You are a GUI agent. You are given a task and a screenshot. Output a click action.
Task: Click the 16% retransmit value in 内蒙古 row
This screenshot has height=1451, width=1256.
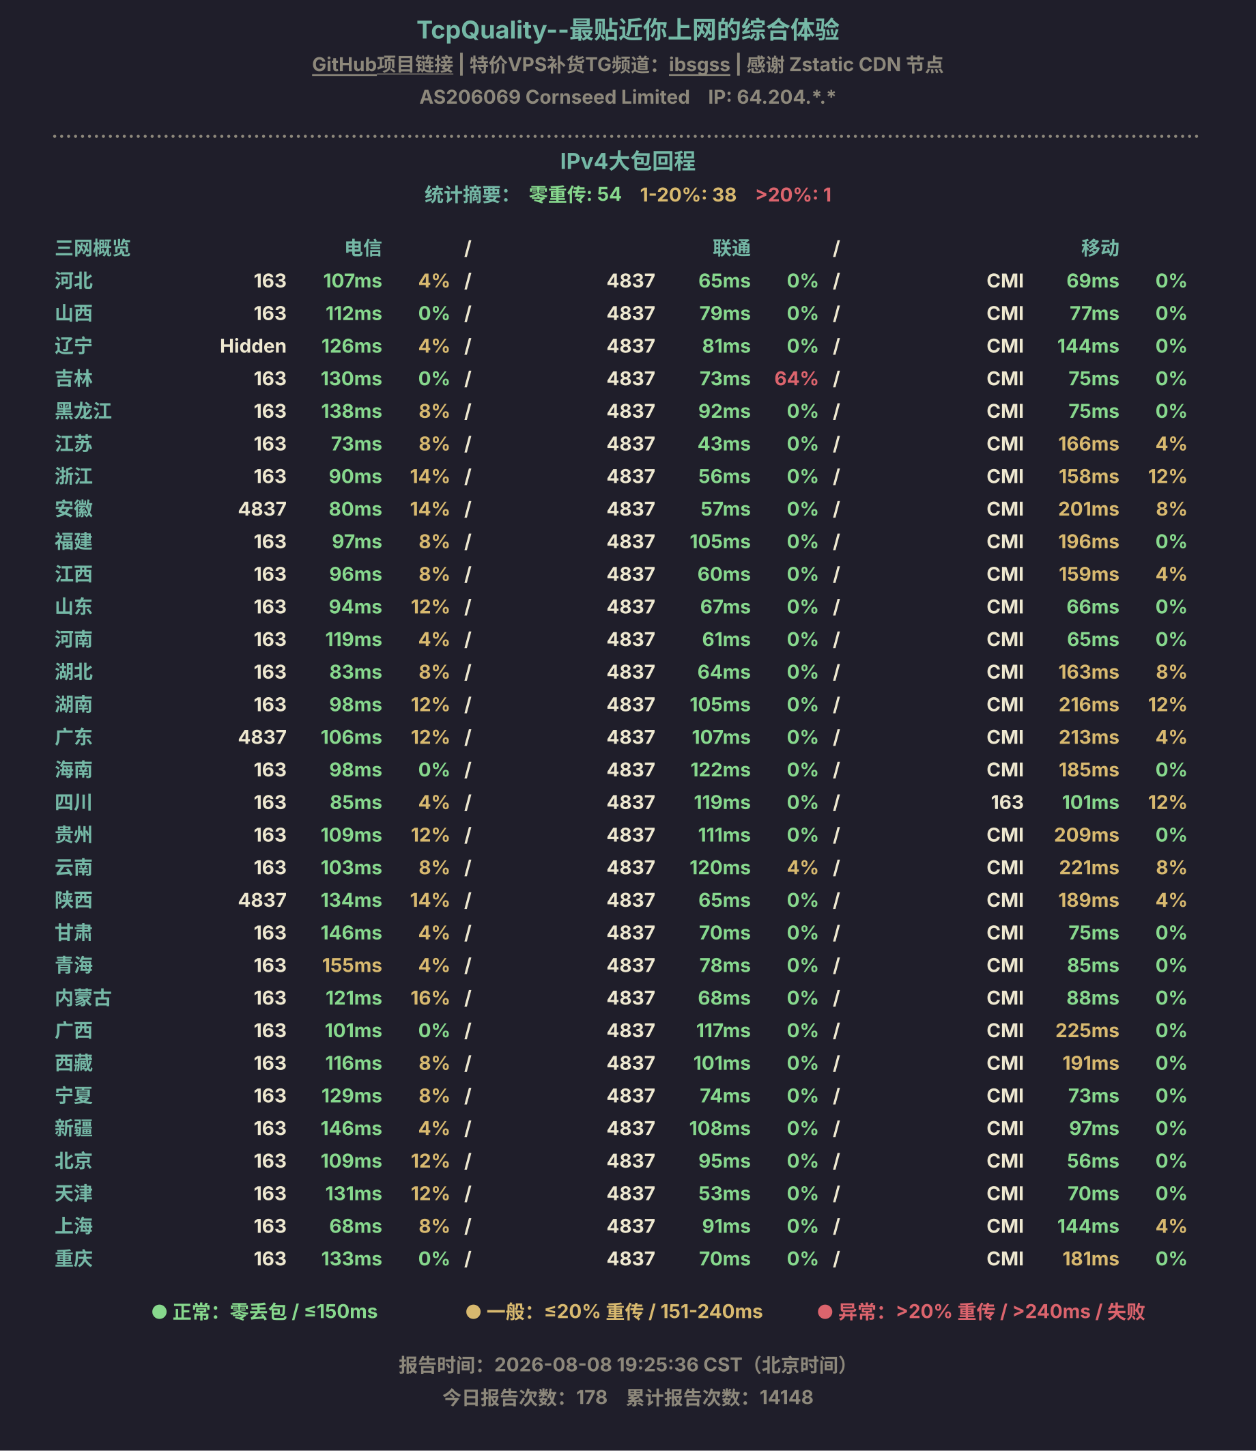(x=429, y=998)
